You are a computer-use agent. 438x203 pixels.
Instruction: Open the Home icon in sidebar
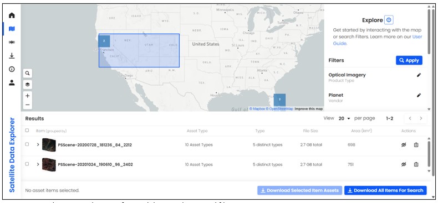12,15
